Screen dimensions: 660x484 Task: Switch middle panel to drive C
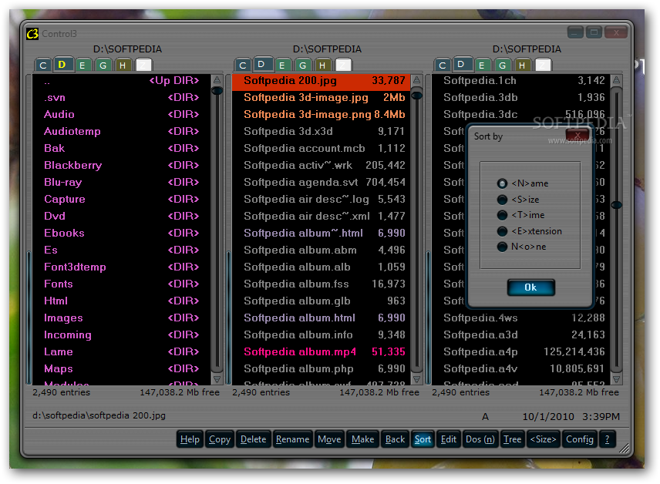pyautogui.click(x=242, y=66)
